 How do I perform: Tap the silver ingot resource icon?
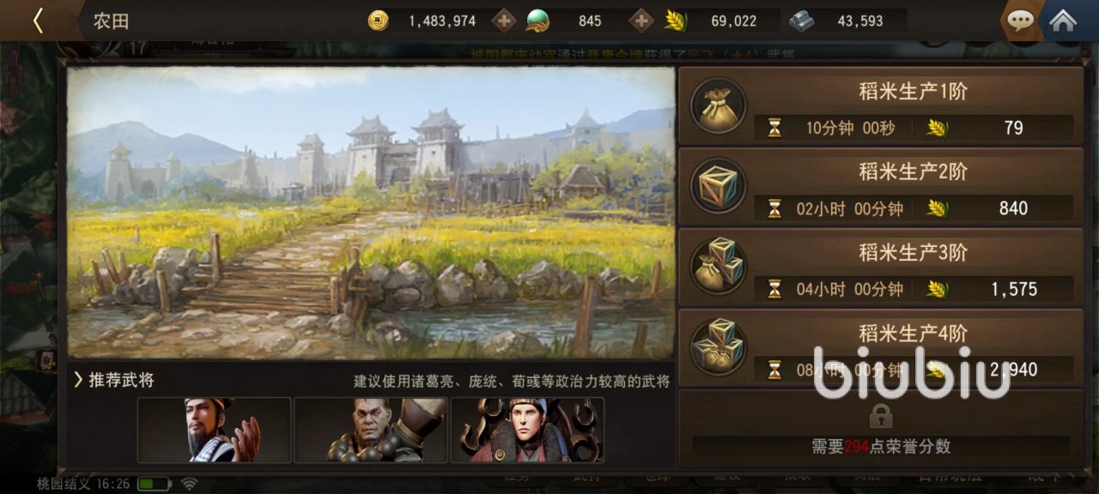[x=801, y=21]
